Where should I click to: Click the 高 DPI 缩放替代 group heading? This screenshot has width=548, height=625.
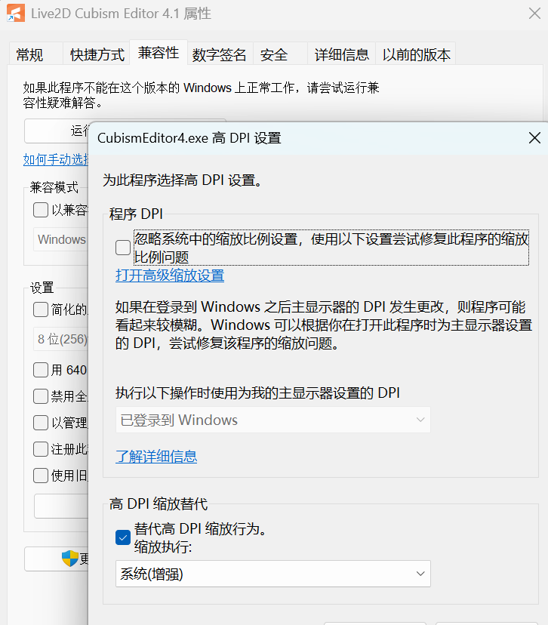[x=159, y=503]
